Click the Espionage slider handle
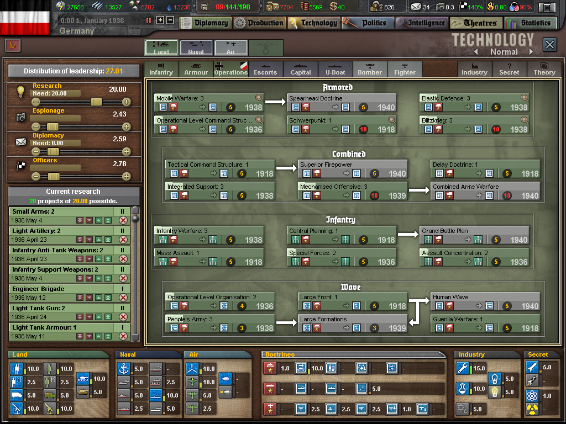 (x=53, y=126)
